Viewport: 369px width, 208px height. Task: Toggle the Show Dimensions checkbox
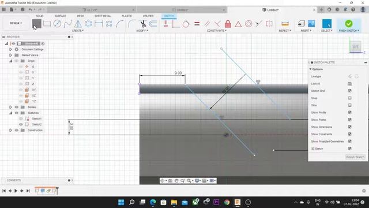[x=349, y=127]
